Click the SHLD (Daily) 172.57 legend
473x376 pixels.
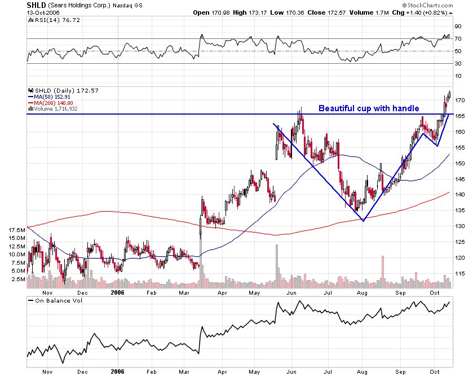[x=67, y=90]
